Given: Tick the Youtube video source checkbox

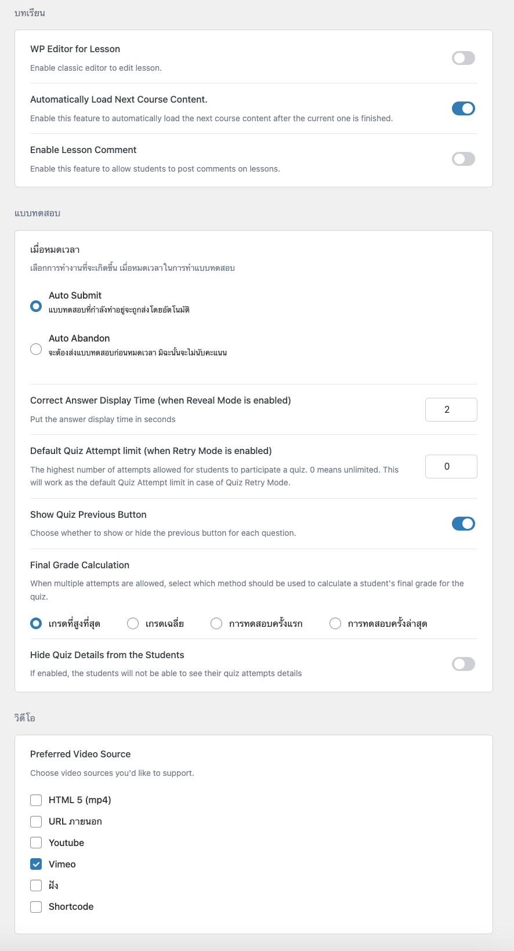Looking at the screenshot, I should point(36,843).
